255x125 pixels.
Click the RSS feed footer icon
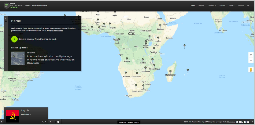click(x=237, y=122)
